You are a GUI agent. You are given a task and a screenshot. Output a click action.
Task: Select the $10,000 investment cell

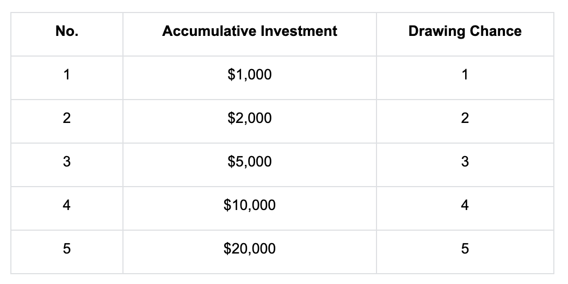click(249, 206)
